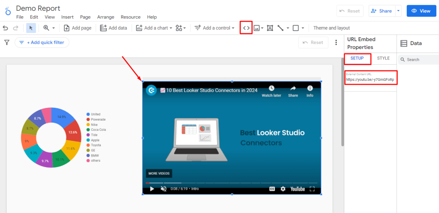Click Add data in the toolbar
Screen dimensions: 439x213
point(113,28)
